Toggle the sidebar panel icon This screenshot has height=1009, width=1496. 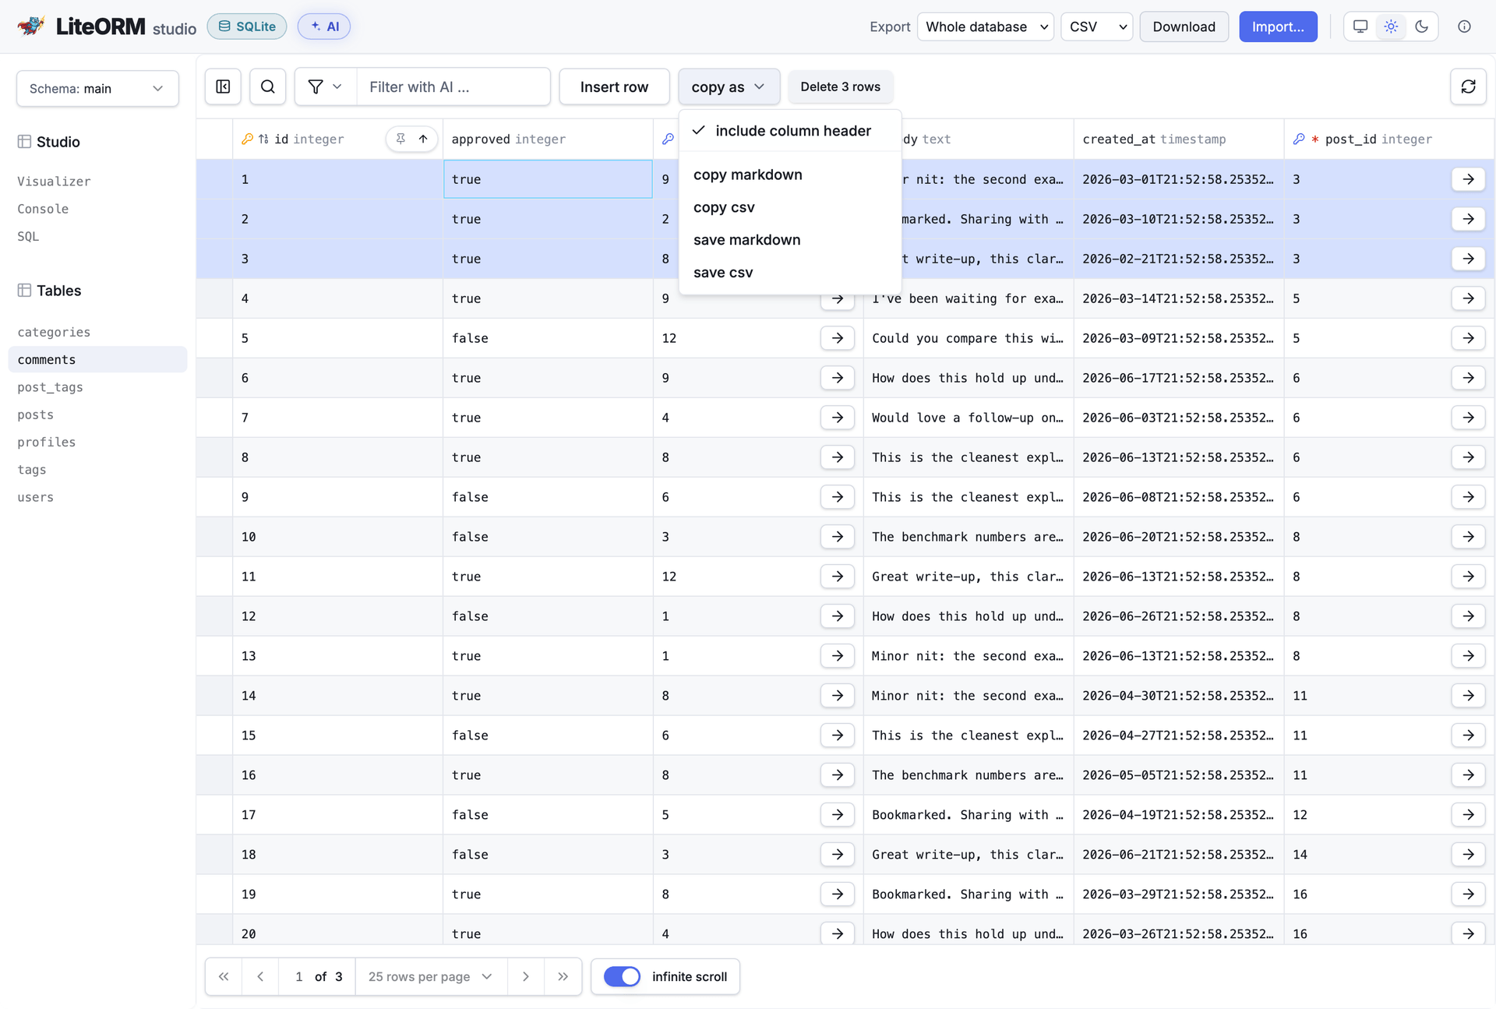(x=223, y=86)
